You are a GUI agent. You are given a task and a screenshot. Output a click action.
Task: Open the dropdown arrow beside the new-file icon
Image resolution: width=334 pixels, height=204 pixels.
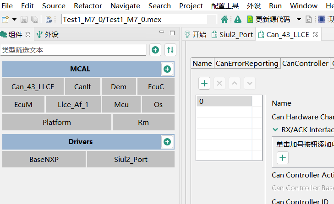14,20
